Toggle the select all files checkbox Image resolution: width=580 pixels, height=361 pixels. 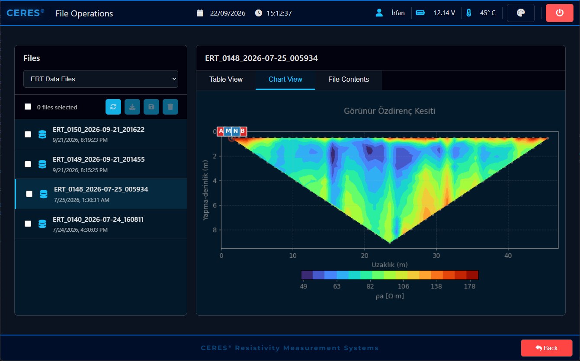(x=28, y=107)
